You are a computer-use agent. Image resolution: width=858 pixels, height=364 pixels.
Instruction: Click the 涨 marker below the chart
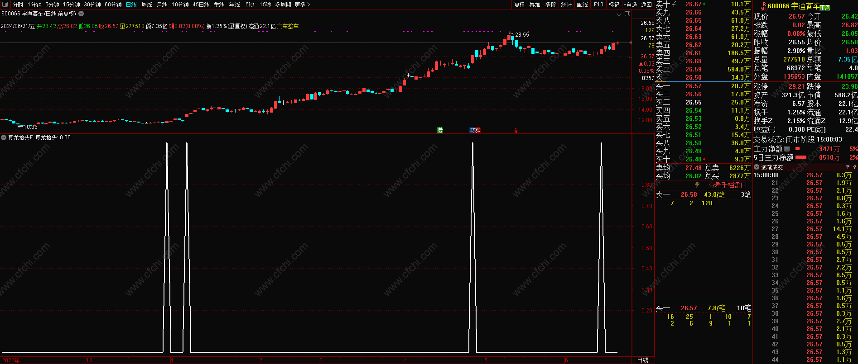click(477, 130)
